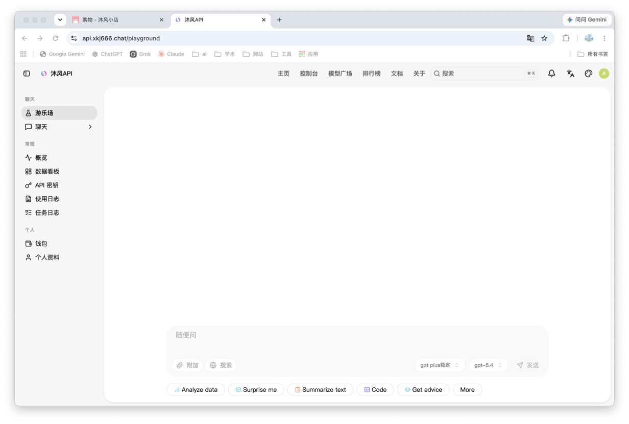Click into the 随便问 prompt box
The image size is (629, 424).
357,341
